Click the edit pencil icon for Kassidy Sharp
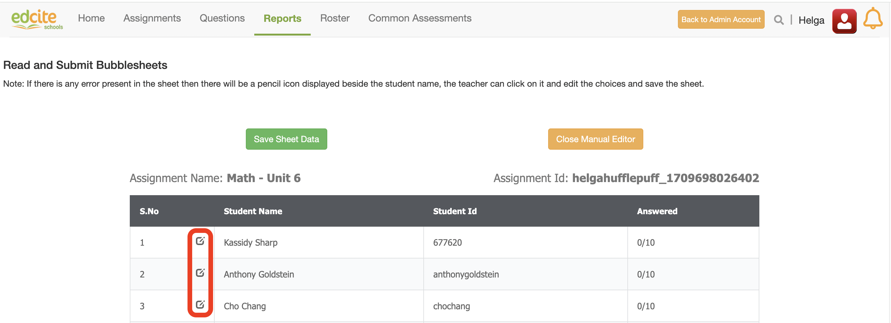This screenshot has height=323, width=891. coord(200,241)
